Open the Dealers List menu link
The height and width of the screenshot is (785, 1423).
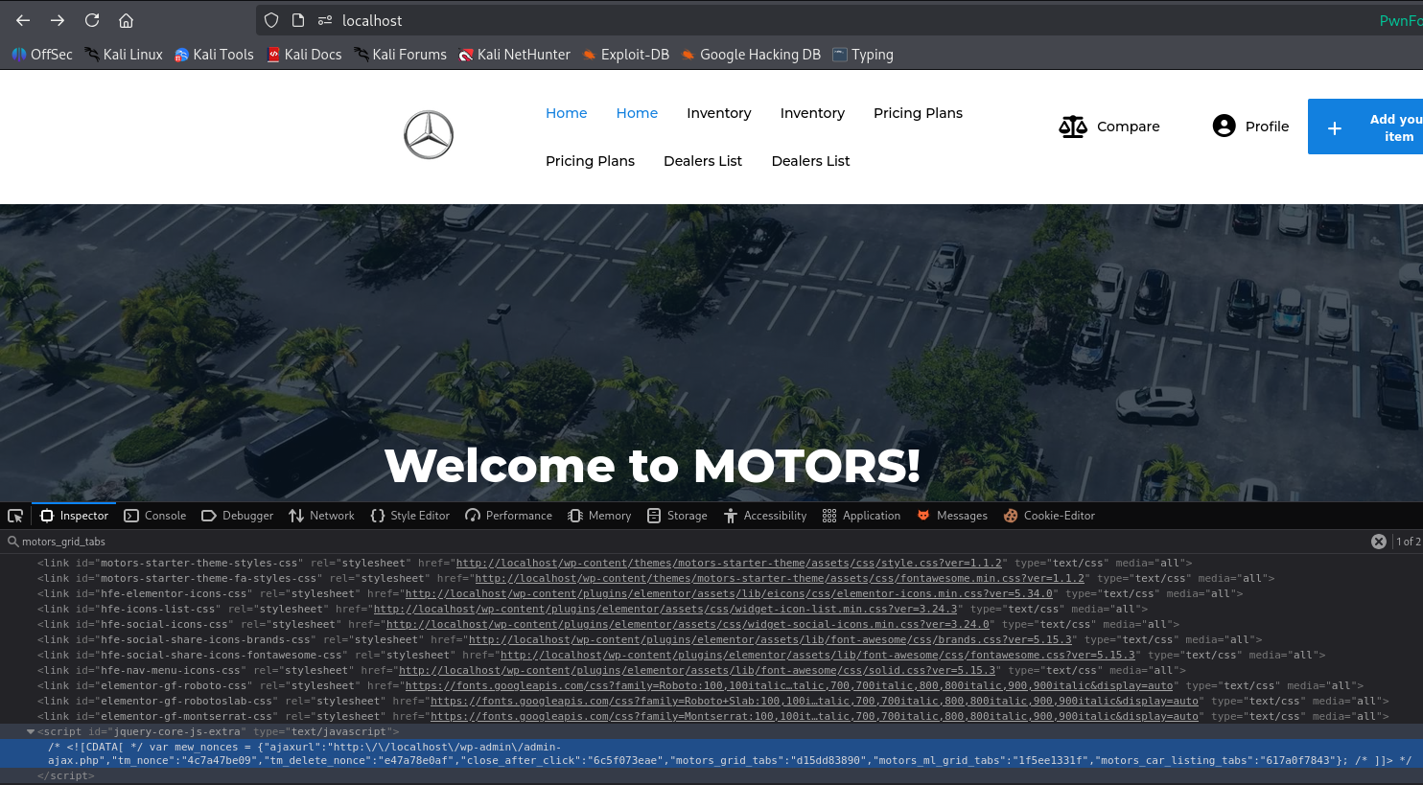click(x=703, y=161)
